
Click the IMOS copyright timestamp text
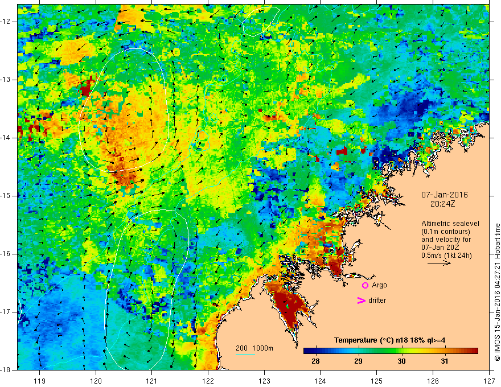[x=497, y=292]
